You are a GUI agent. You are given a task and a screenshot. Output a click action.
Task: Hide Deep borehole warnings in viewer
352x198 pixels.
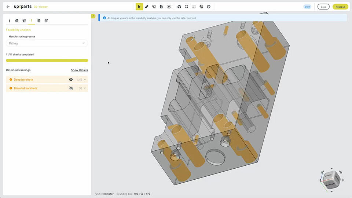coord(71,80)
